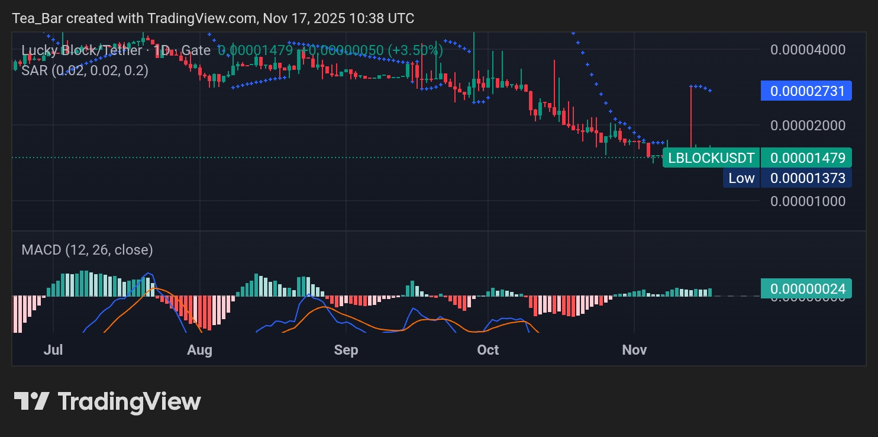Click the Tea_Bar attribution header text
The width and height of the screenshot is (878, 437).
(x=213, y=18)
